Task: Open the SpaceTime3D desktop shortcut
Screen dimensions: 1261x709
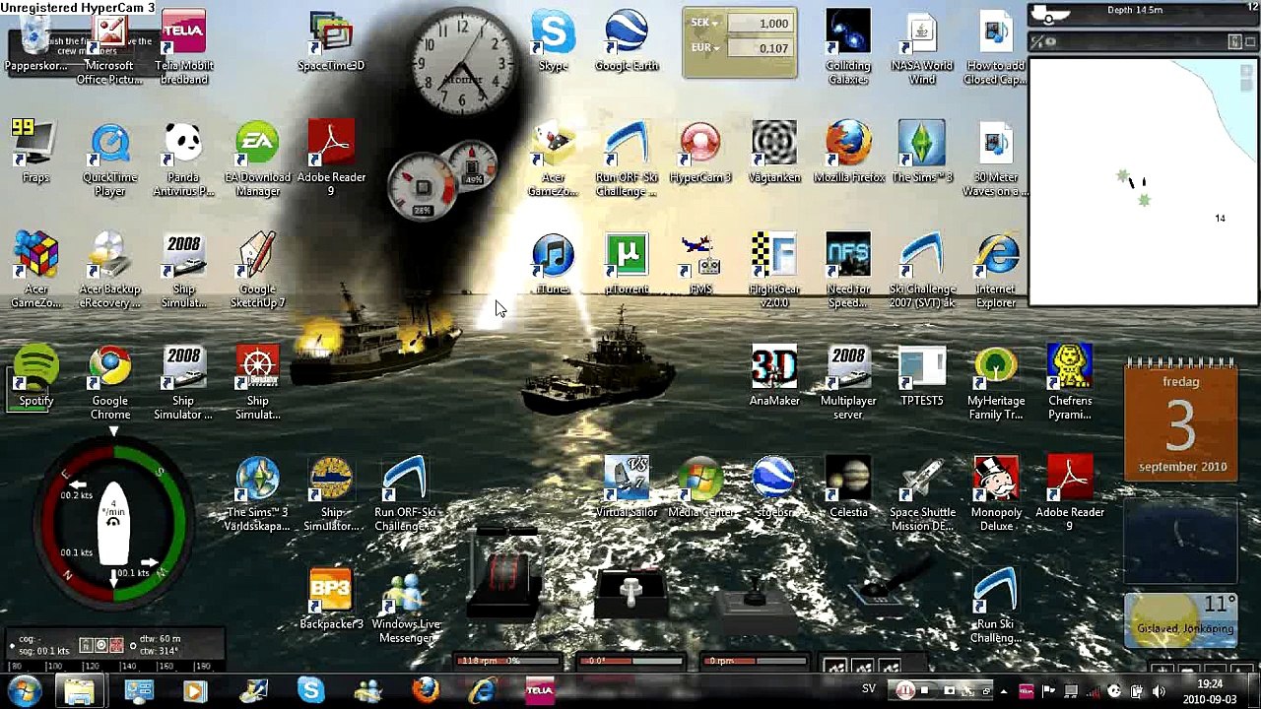Action: (331, 42)
